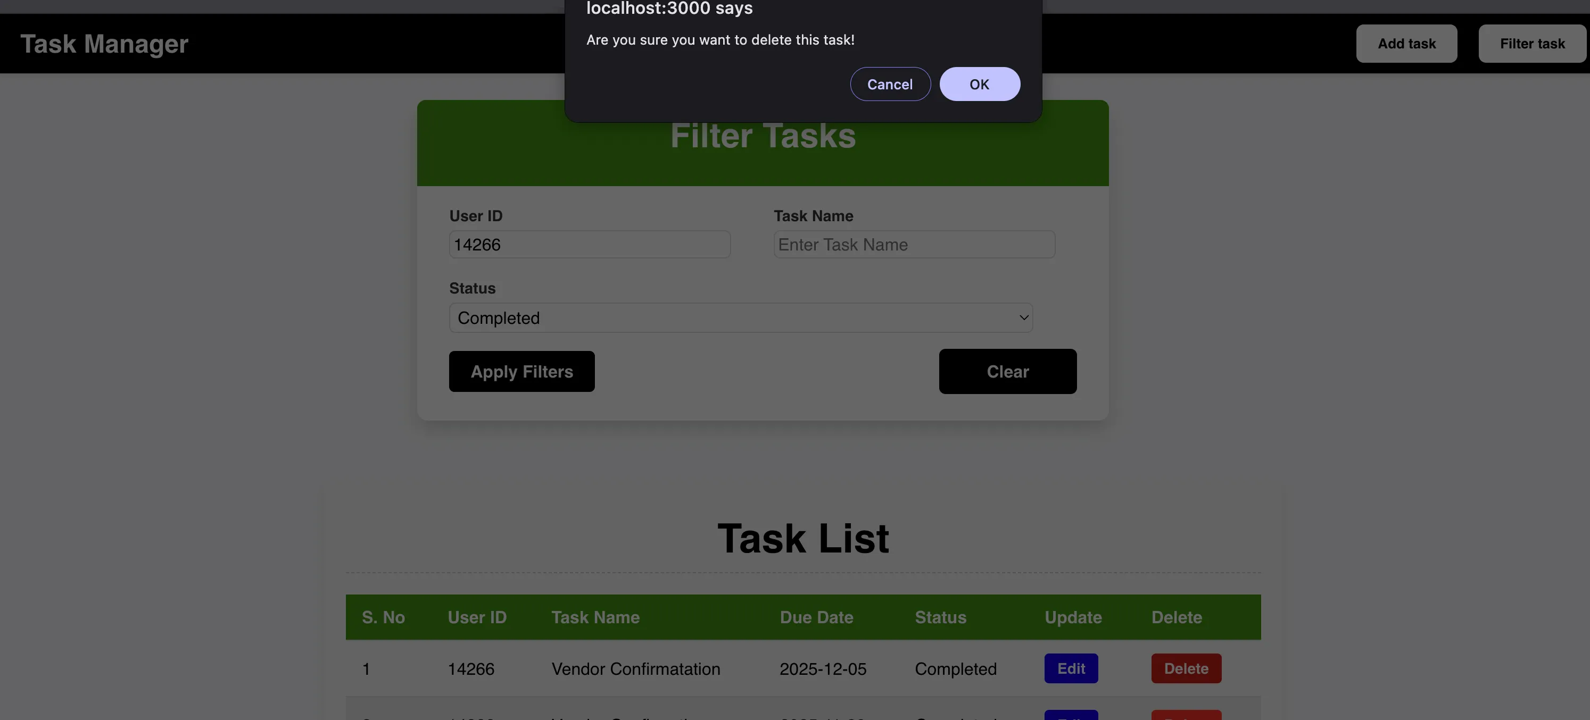Image resolution: width=1590 pixels, height=720 pixels.
Task: Click the Edit button on second row
Action: pyautogui.click(x=1071, y=716)
